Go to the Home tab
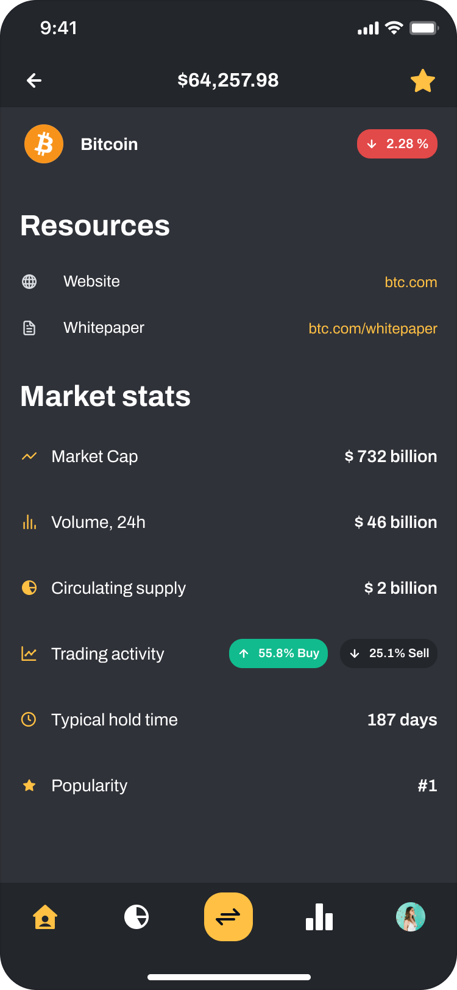The image size is (457, 990). pyautogui.click(x=45, y=917)
